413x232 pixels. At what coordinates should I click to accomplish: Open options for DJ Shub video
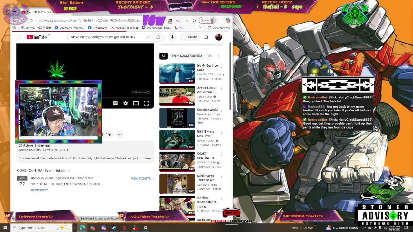[222, 198]
